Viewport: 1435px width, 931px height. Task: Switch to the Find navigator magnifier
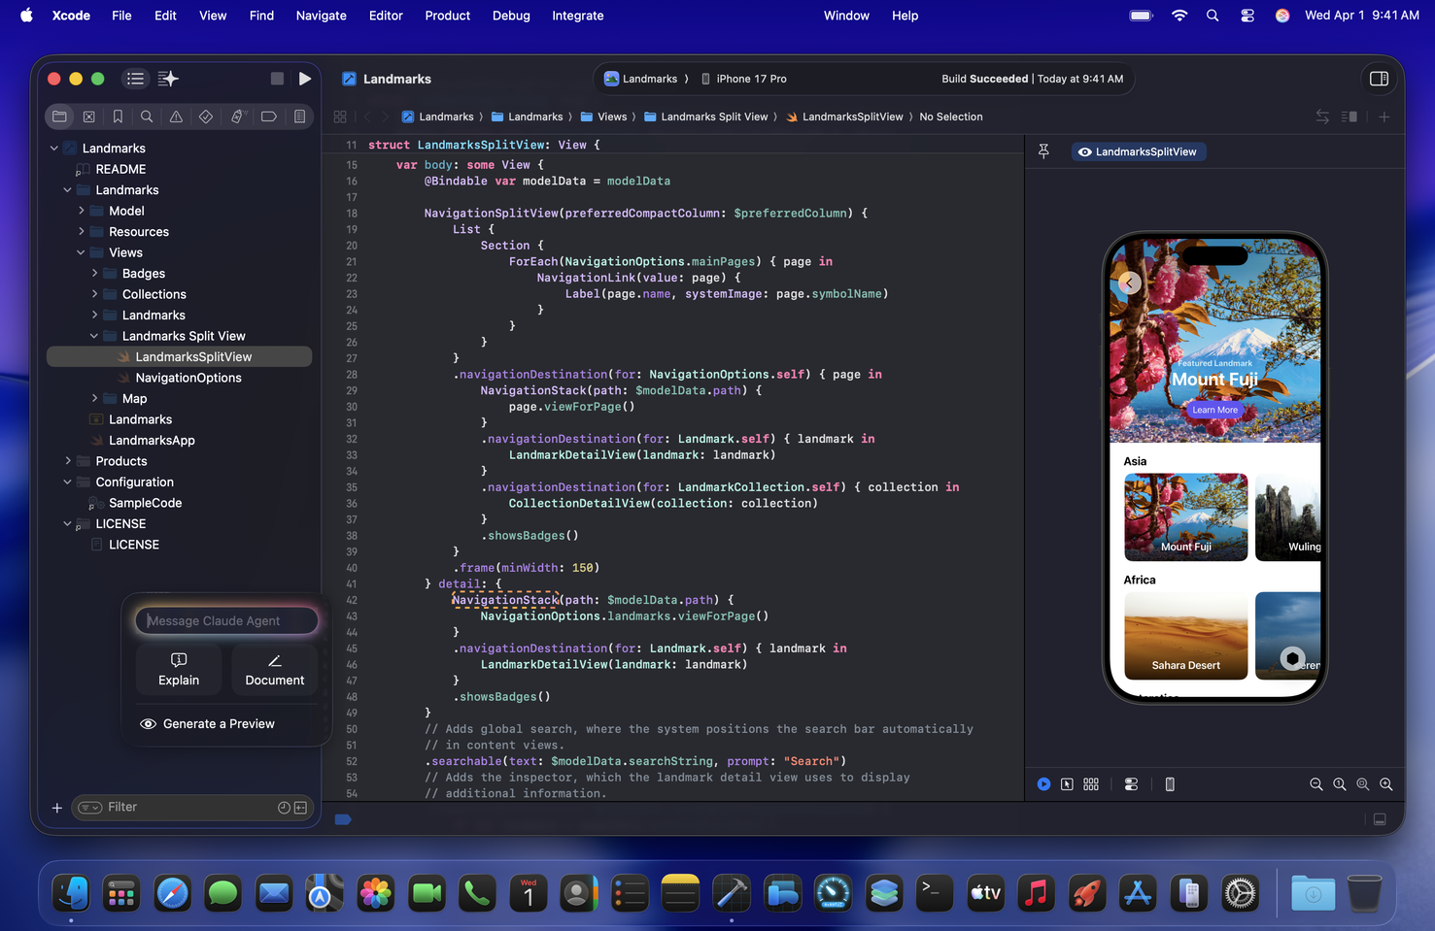[147, 116]
